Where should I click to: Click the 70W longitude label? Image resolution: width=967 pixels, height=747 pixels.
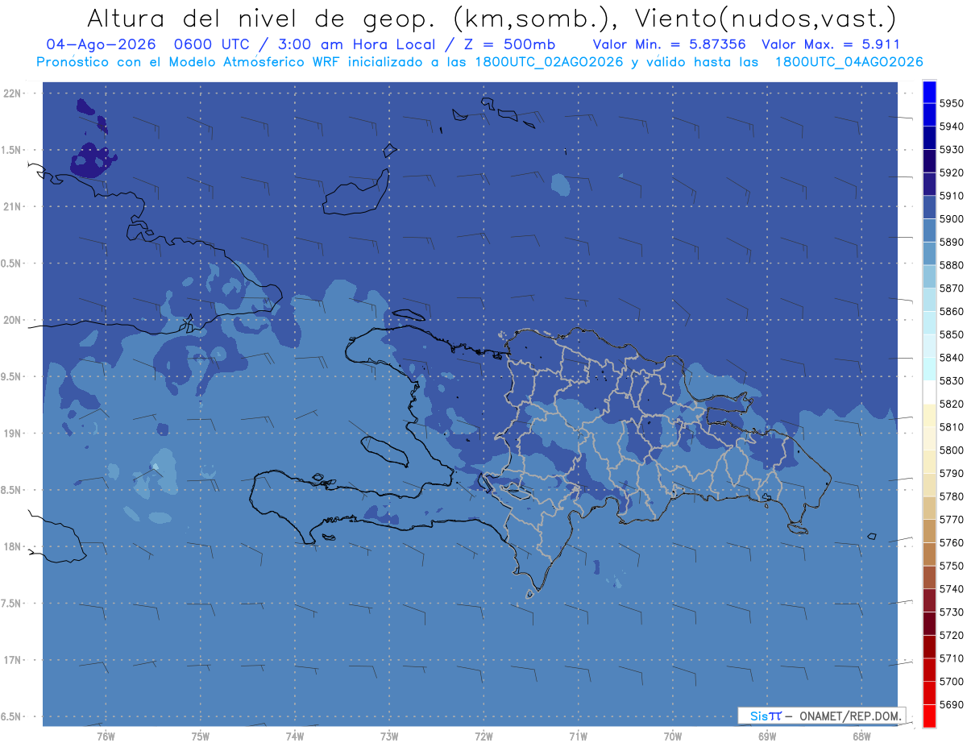pyautogui.click(x=673, y=737)
